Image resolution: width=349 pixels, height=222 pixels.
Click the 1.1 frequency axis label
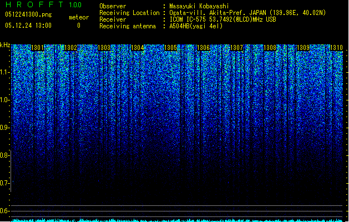point(5,72)
